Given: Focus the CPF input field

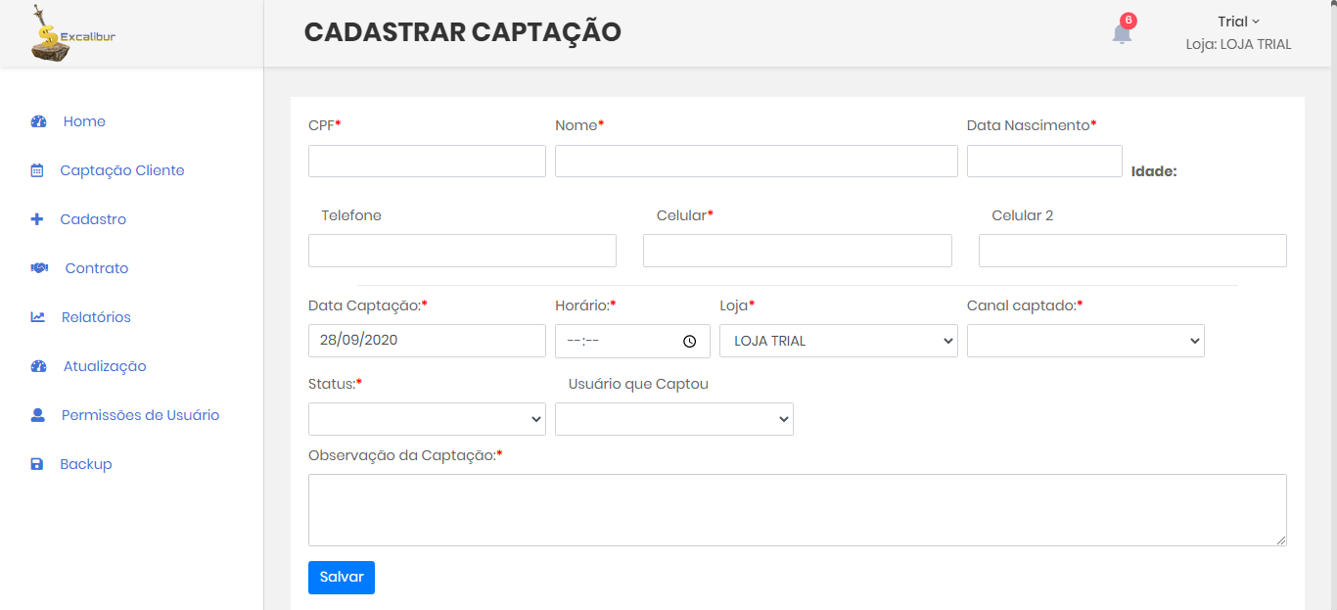Looking at the screenshot, I should (427, 162).
